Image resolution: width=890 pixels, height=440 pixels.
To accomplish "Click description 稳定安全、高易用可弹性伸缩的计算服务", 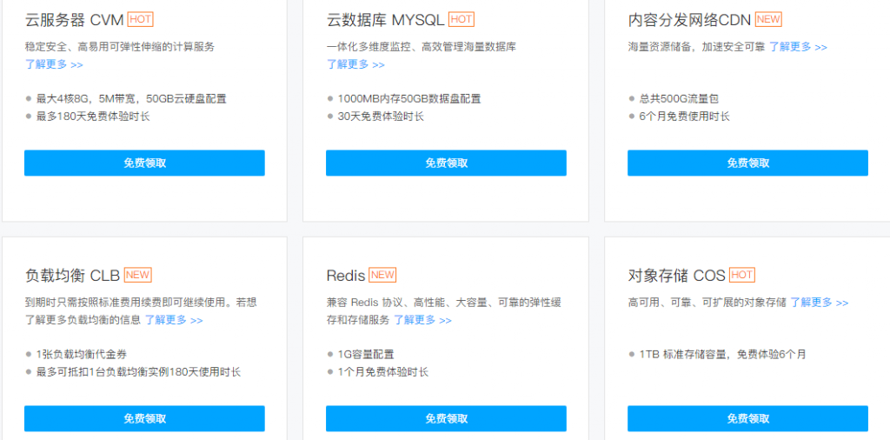I will [120, 47].
